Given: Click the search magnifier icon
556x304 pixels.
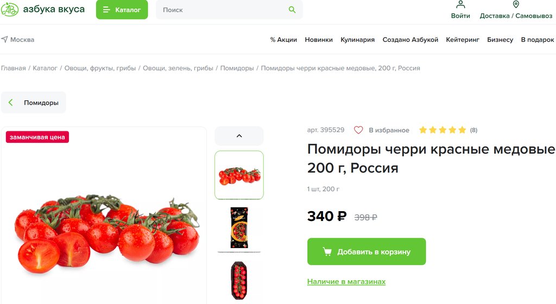Looking at the screenshot, I should click(292, 10).
